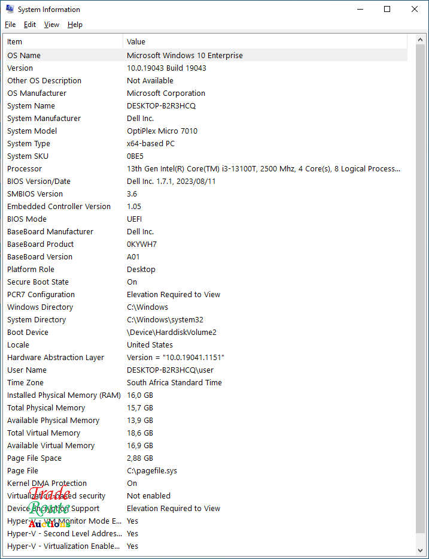Open the Edit menu

click(29, 25)
